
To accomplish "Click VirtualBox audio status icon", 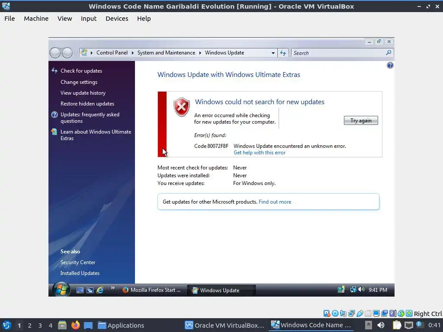I will coord(343,313).
